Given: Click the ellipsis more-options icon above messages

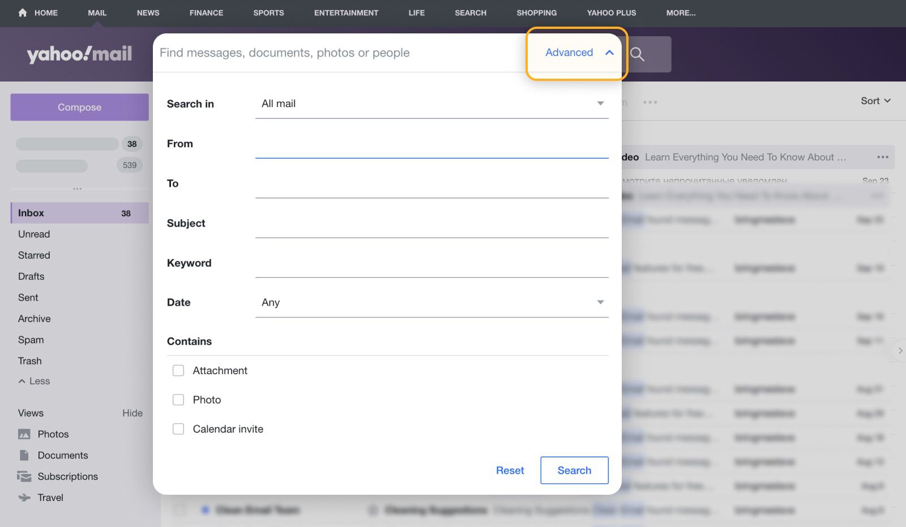Looking at the screenshot, I should click(x=650, y=102).
